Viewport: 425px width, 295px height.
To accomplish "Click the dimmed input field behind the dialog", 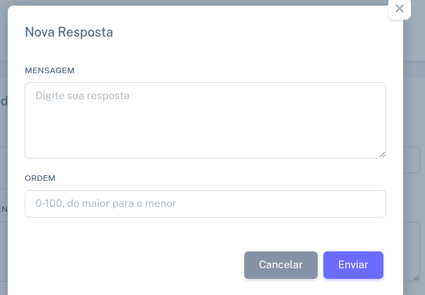I will [x=413, y=160].
